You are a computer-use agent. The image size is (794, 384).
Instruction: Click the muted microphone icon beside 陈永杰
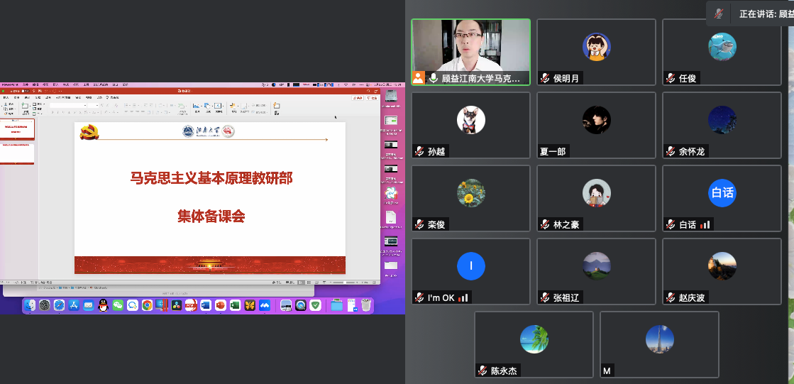483,371
